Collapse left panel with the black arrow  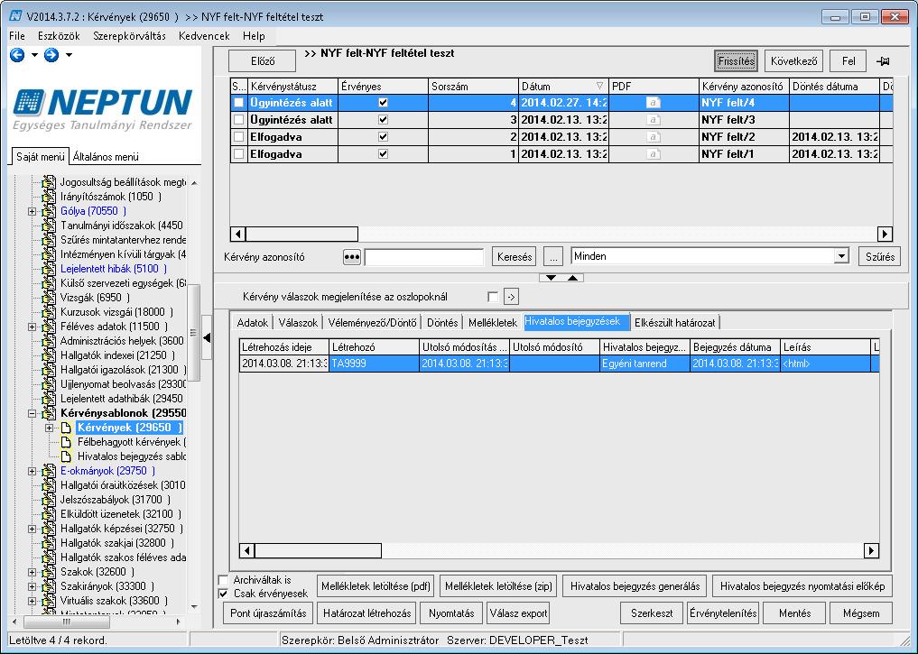click(207, 337)
